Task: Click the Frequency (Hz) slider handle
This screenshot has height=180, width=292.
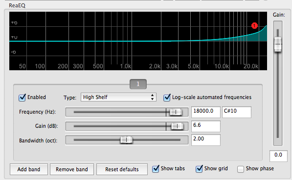Action: pyautogui.click(x=176, y=112)
